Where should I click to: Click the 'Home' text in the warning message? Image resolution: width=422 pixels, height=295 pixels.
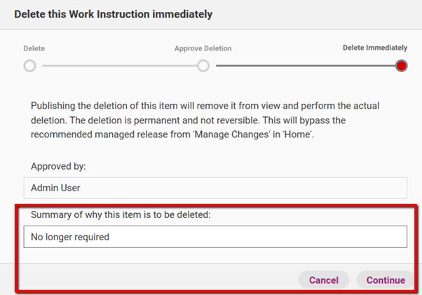[x=298, y=135]
